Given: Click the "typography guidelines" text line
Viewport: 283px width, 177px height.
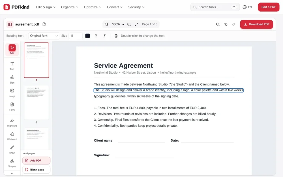Looking at the screenshot, I should (136, 96).
